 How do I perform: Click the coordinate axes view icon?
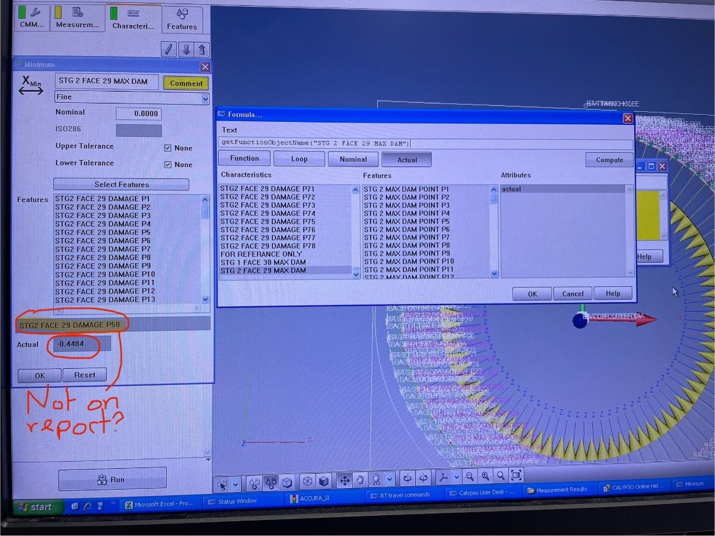click(x=443, y=477)
